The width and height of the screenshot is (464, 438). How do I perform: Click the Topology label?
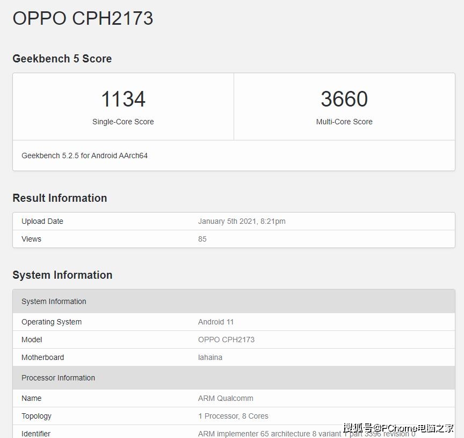(x=37, y=416)
